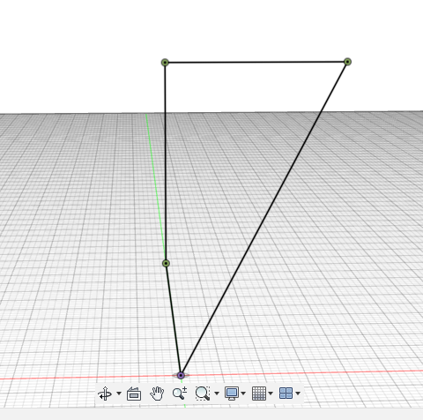
Task: Activate the Look At tool
Action: click(x=134, y=394)
